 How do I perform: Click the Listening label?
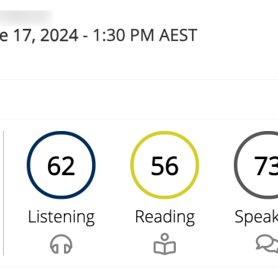click(x=61, y=217)
